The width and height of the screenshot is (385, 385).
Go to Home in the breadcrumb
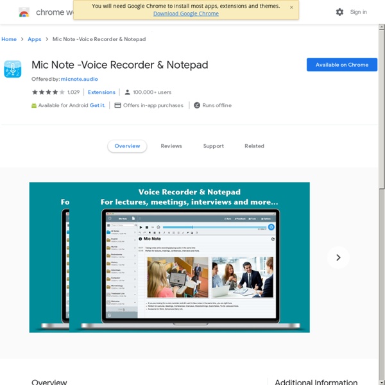[x=9, y=39]
